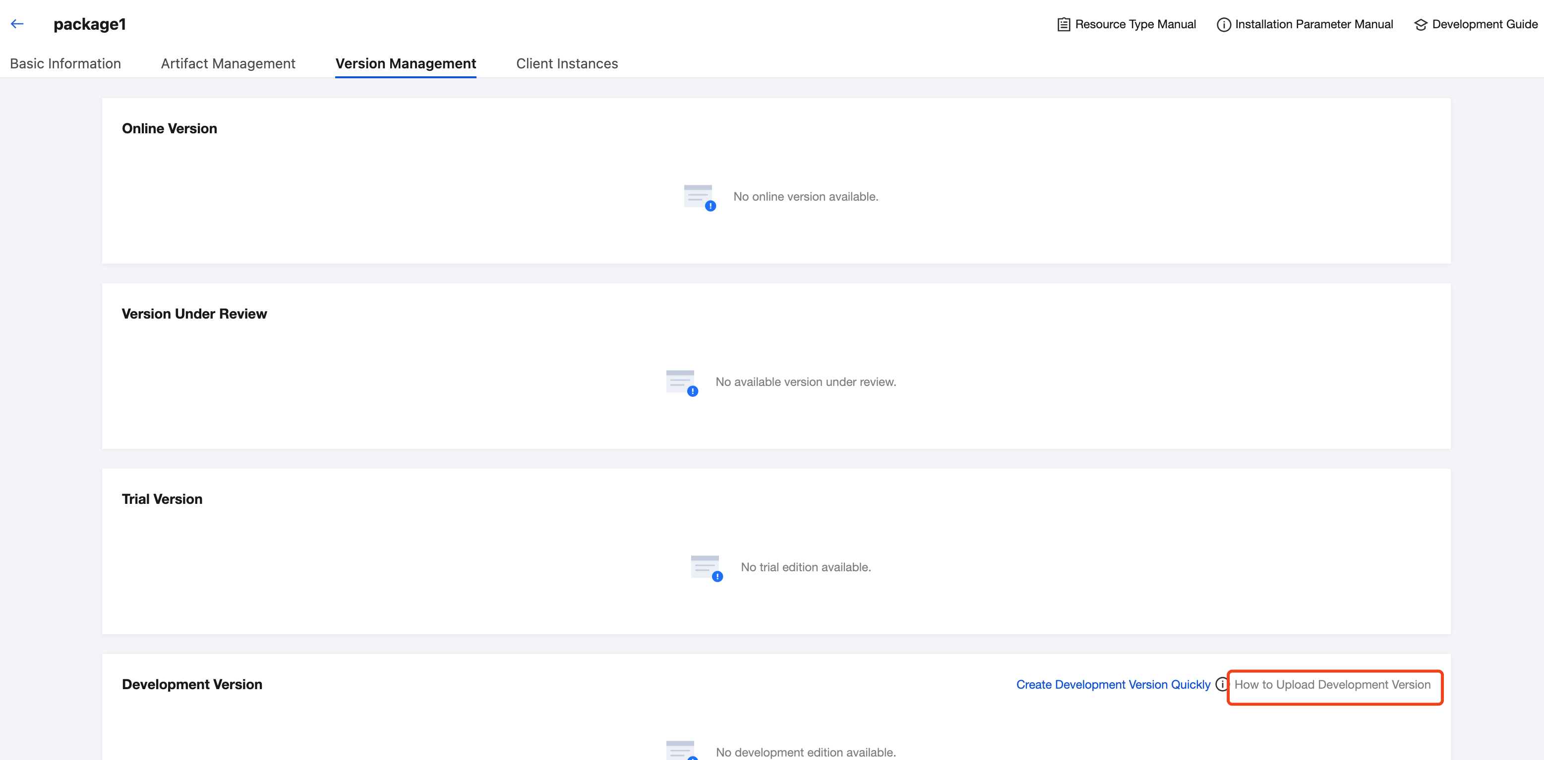The image size is (1544, 760).
Task: Click the Development Guide graduation cap icon
Action: [1421, 25]
